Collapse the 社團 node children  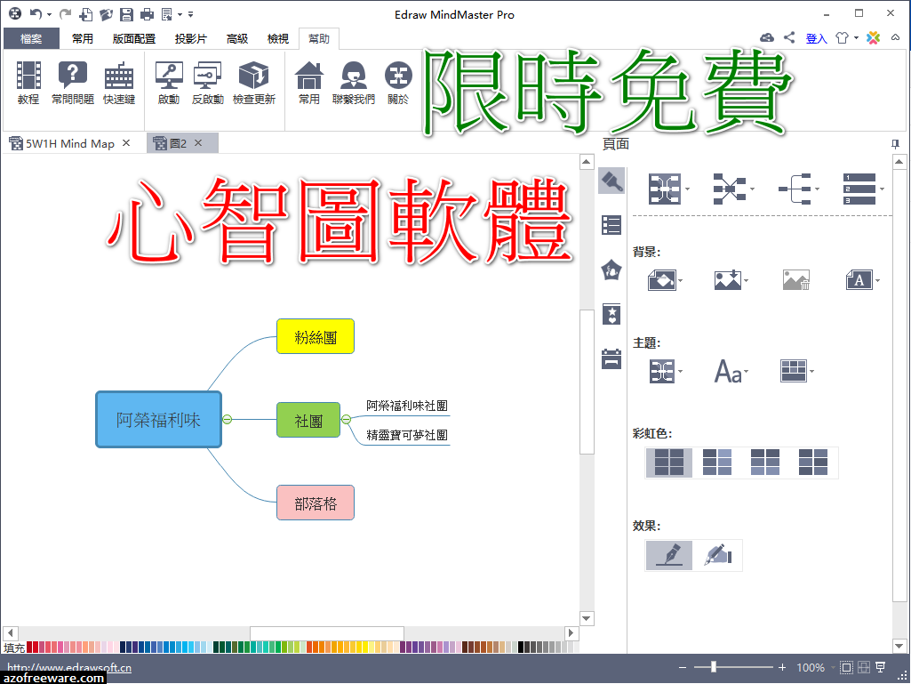347,419
